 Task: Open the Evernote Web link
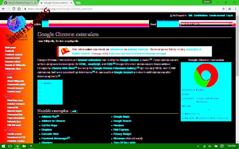50,134
